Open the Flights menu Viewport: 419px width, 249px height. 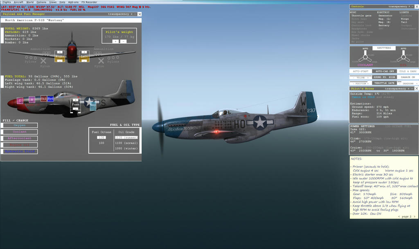(x=7, y=2)
